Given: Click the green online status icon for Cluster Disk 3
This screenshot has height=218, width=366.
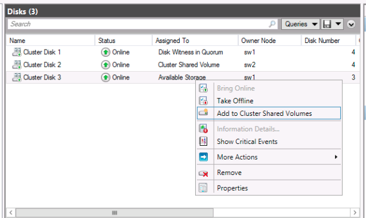Looking at the screenshot, I should coord(106,77).
